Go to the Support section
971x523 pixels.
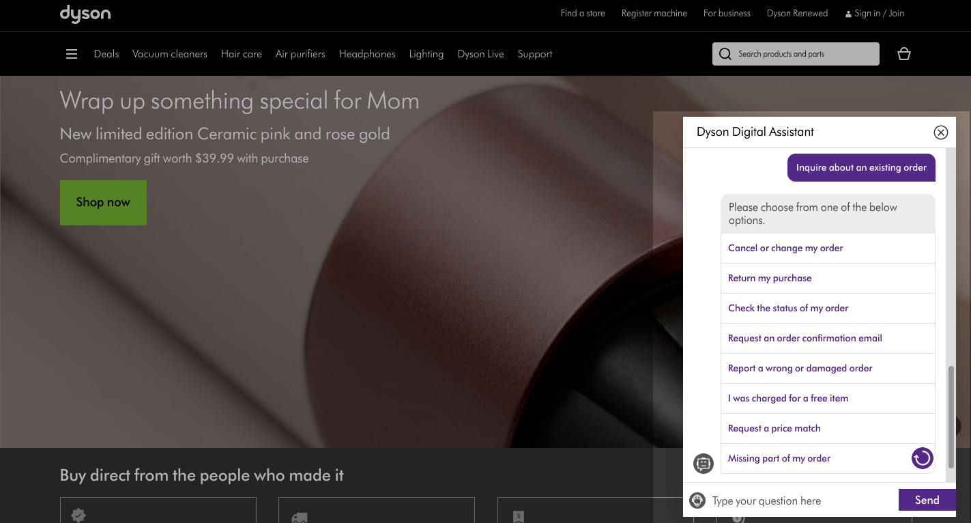point(535,54)
